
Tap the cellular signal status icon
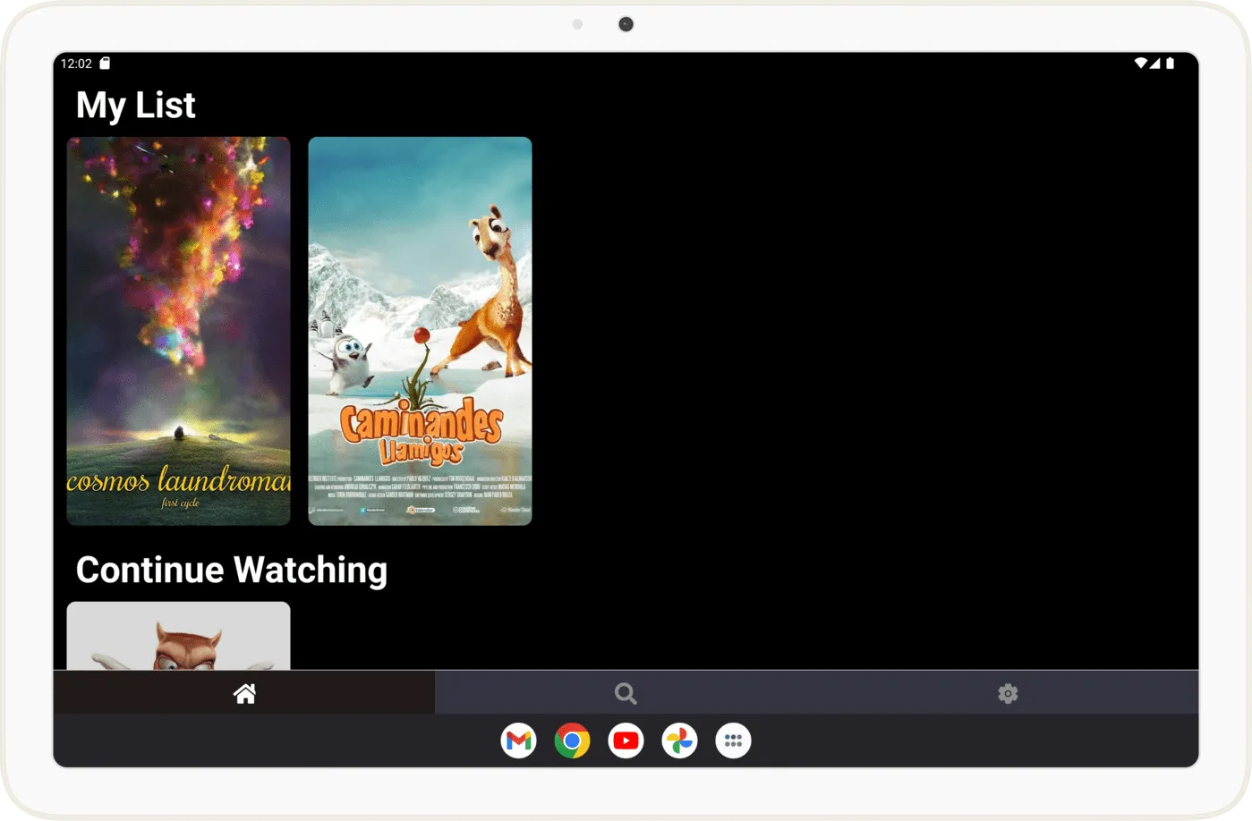click(1154, 63)
